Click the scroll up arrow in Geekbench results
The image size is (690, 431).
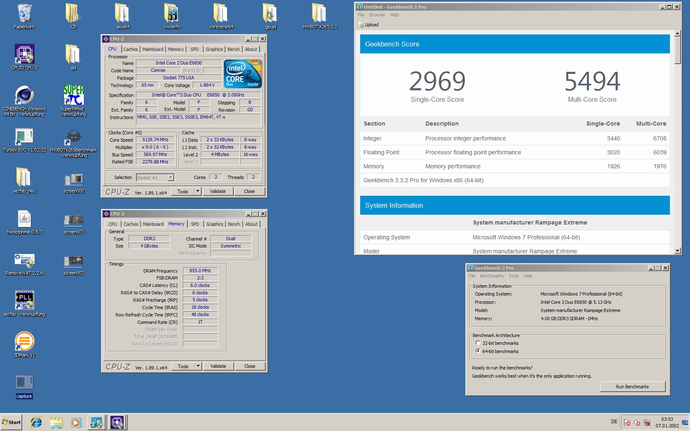tap(678, 33)
